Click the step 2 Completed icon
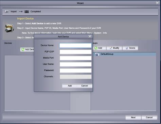The image size is (161, 124). 26,12
